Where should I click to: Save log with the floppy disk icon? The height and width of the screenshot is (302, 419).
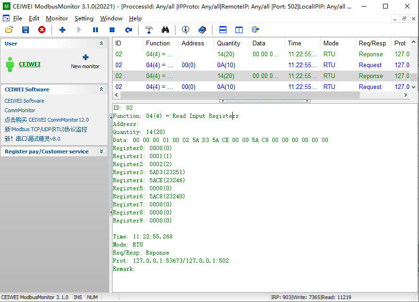[x=26, y=30]
